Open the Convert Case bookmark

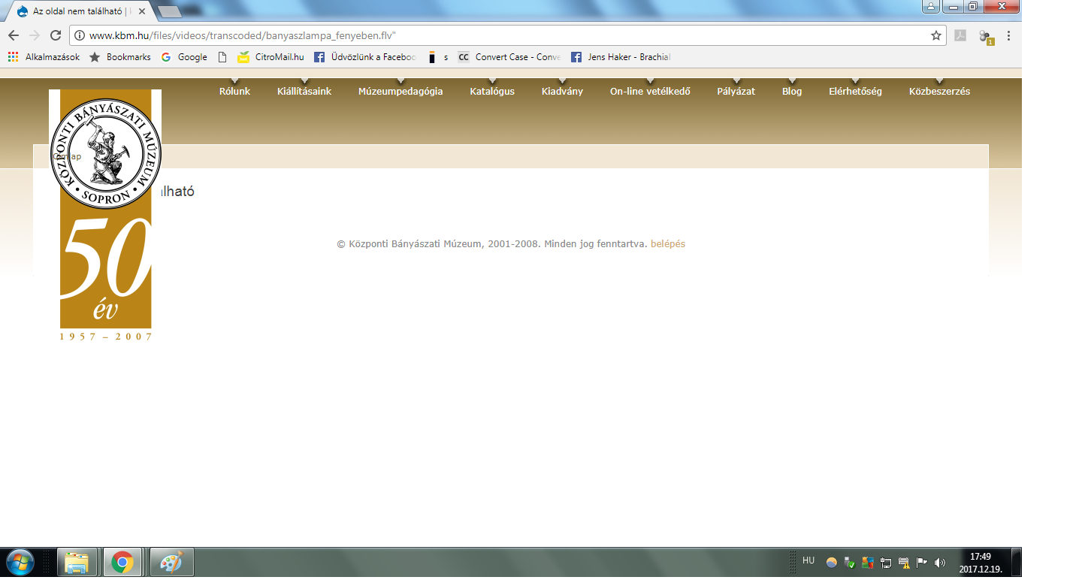click(x=509, y=57)
